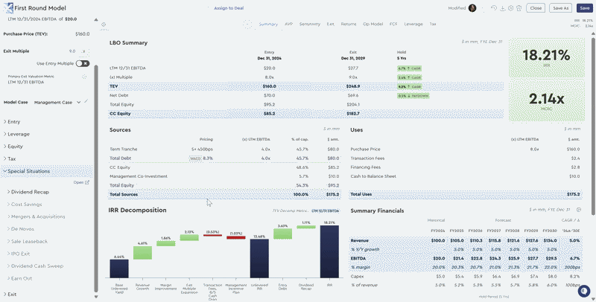The height and width of the screenshot is (302, 596).
Task: Click the Entry Debt green bar
Action: click(x=282, y=234)
